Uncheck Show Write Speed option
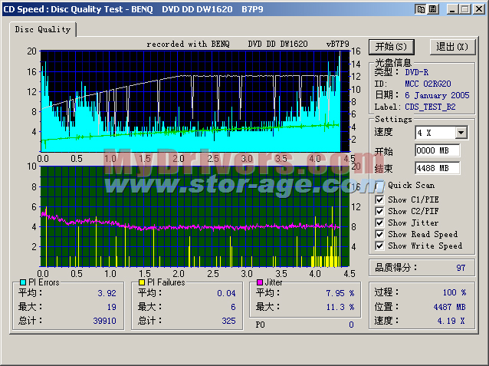 pyautogui.click(x=380, y=246)
